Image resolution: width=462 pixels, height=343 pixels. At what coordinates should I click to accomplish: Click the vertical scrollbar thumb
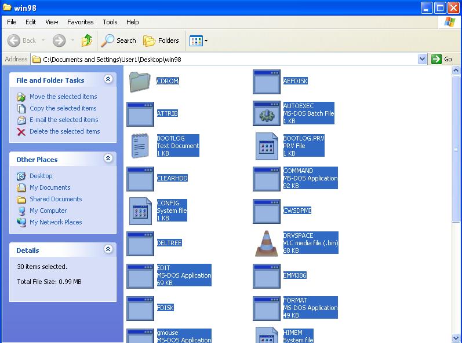tap(456, 149)
